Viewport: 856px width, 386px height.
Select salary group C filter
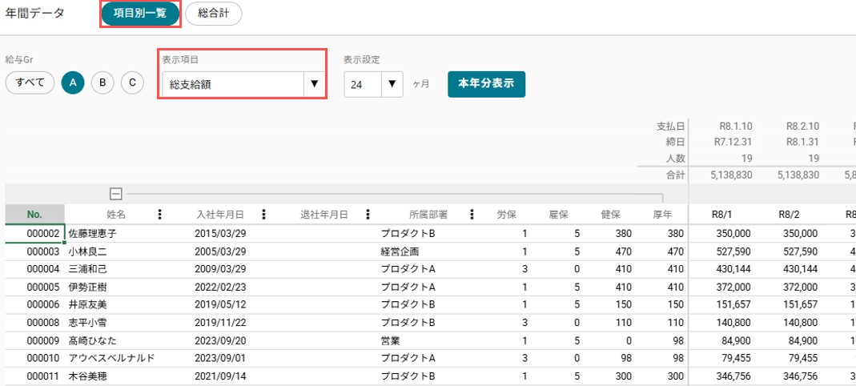[x=132, y=83]
